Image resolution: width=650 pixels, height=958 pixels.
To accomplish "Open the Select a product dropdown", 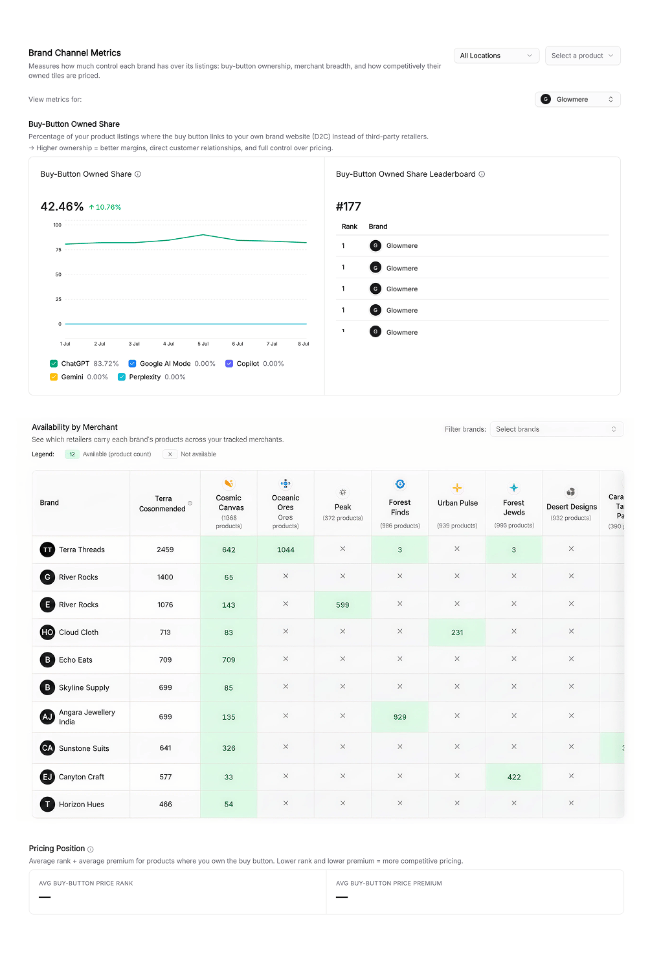I will [583, 56].
